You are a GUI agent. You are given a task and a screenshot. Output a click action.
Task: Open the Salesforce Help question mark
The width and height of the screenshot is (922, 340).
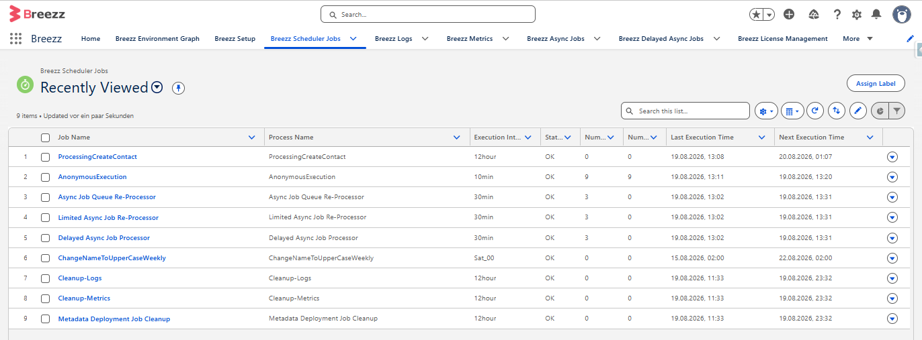[837, 14]
